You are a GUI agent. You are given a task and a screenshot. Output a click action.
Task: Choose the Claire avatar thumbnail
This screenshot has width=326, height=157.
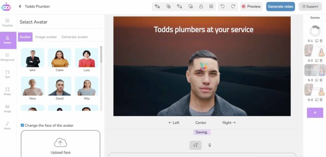[x=60, y=58]
